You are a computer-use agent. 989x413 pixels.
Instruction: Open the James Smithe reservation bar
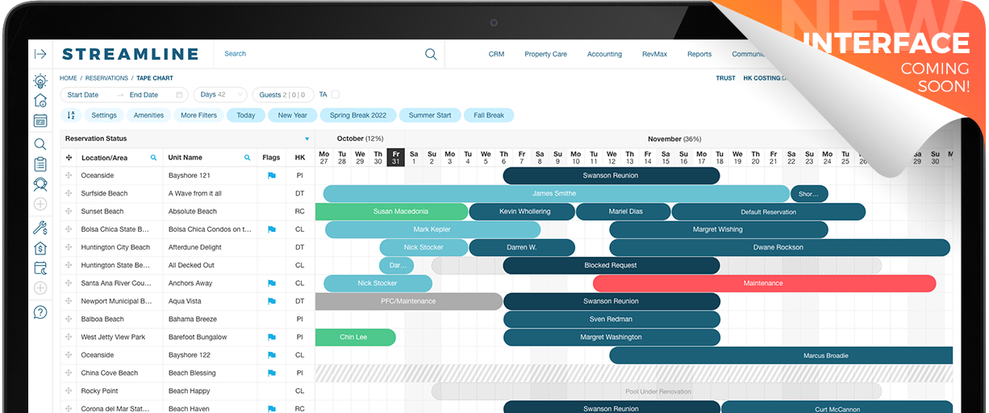[556, 193]
